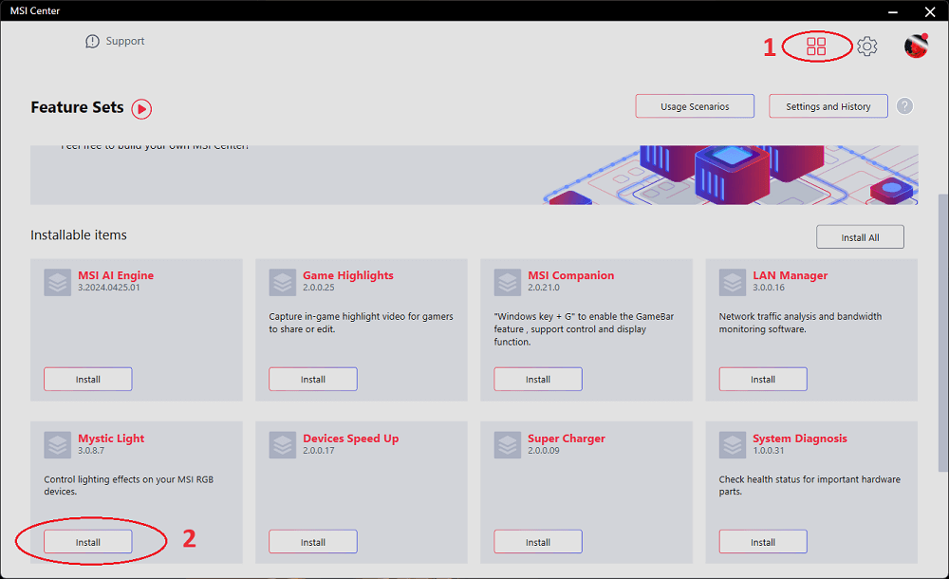
Task: Play the Feature Sets intro video
Action: coord(141,109)
